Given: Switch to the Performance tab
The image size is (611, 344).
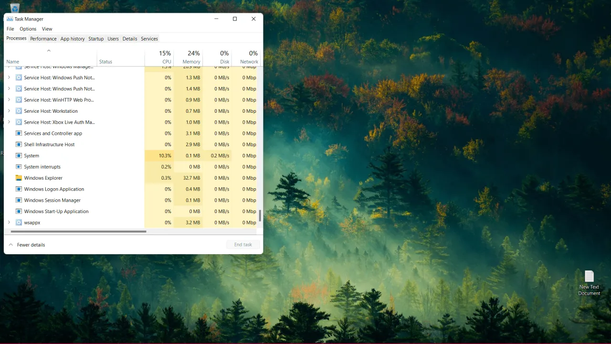Looking at the screenshot, I should [x=43, y=39].
